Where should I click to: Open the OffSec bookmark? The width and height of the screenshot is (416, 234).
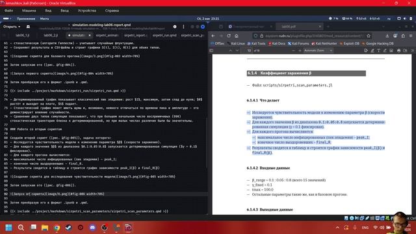[218, 44]
